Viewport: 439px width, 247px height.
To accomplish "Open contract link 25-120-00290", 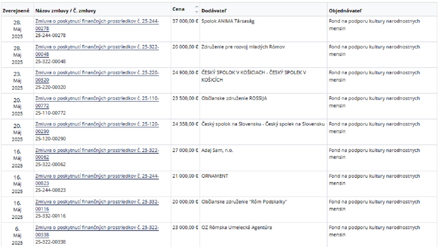I will coord(97,128).
